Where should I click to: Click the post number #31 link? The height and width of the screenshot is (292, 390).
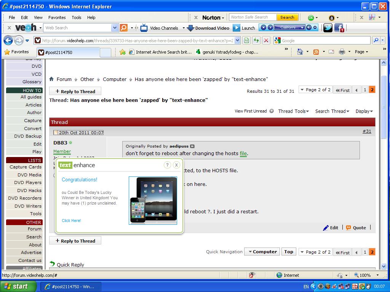pos(367,131)
